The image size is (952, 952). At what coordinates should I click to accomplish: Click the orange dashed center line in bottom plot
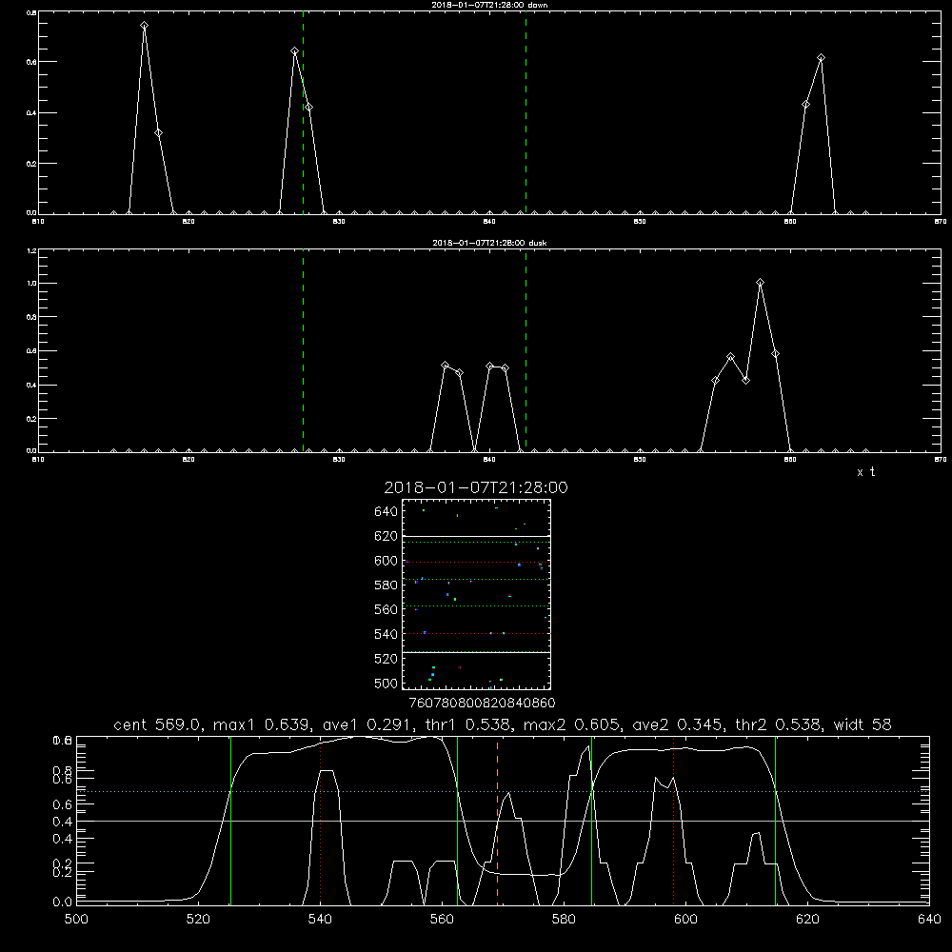(497, 821)
